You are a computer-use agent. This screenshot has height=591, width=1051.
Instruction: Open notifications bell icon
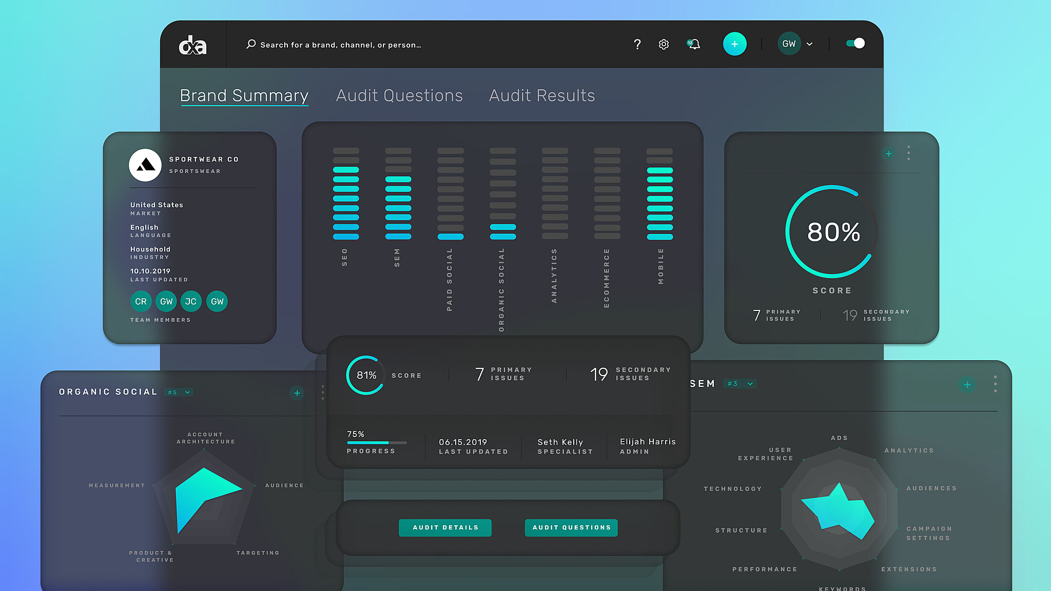click(x=694, y=45)
